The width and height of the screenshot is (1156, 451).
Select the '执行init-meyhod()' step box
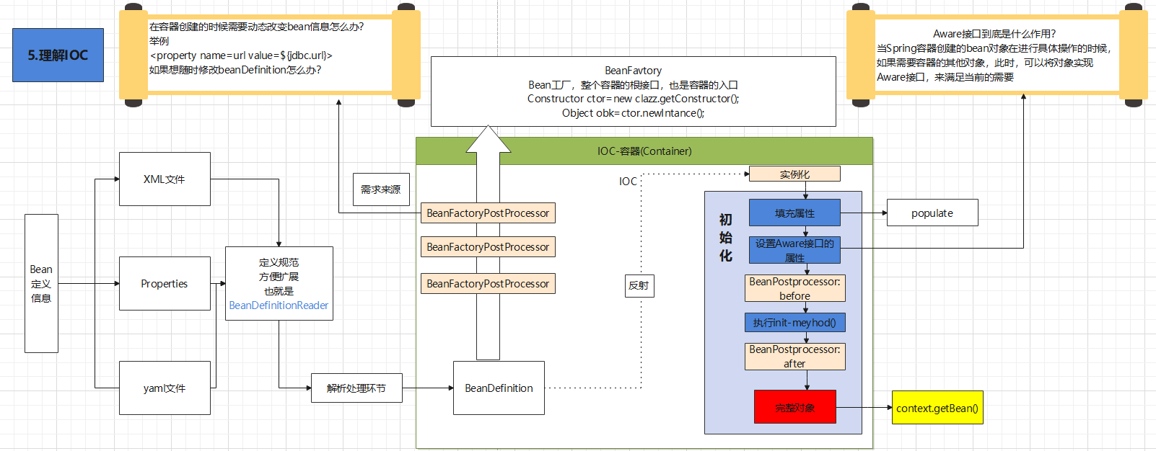click(794, 322)
